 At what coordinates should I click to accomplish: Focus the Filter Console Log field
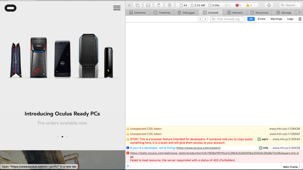click(x=227, y=19)
